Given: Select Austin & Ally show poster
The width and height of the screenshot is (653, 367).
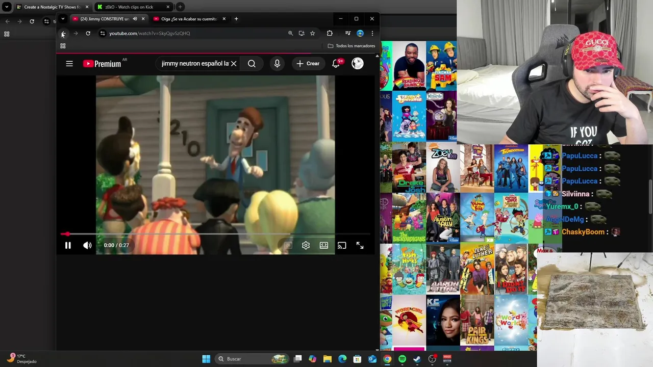Looking at the screenshot, I should (443, 218).
